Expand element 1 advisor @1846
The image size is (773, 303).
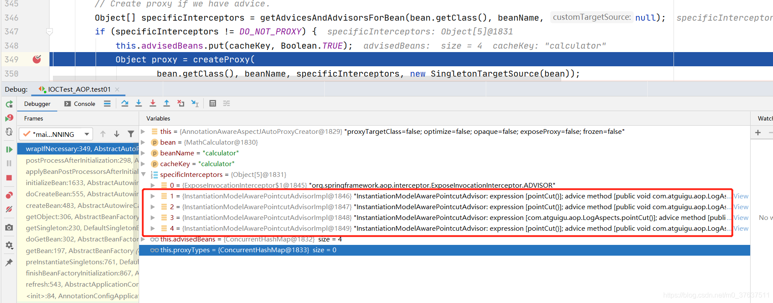(x=153, y=196)
